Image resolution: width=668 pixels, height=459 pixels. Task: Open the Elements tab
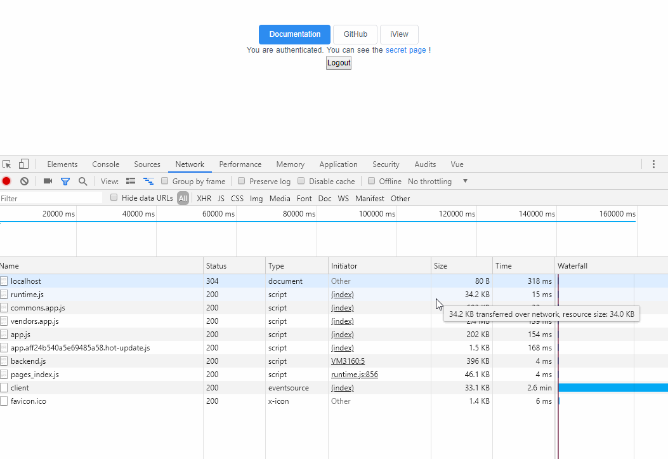click(x=62, y=164)
